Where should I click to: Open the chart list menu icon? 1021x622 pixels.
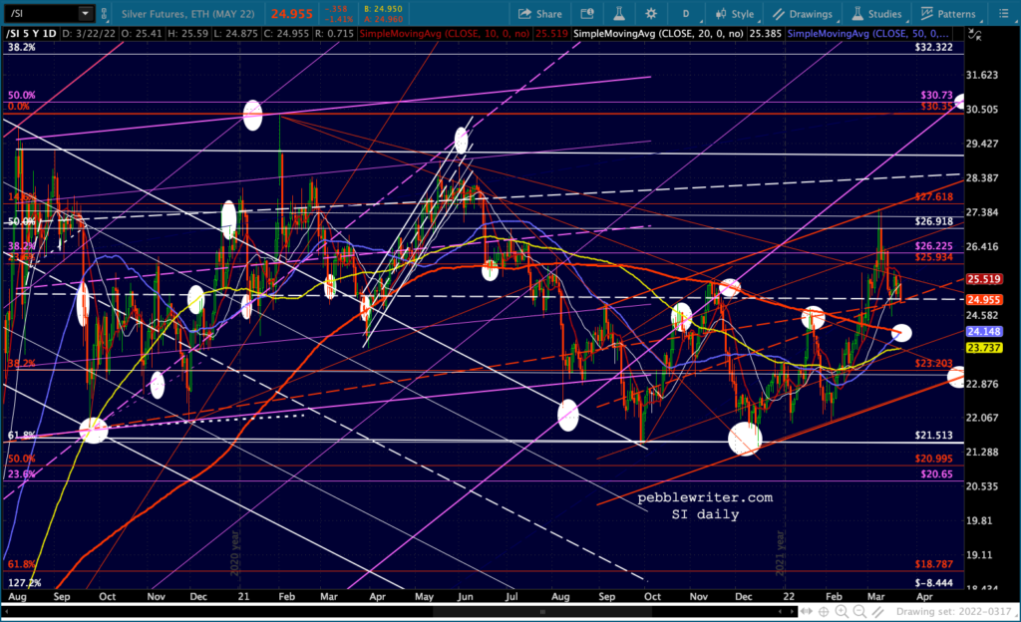(x=1003, y=14)
